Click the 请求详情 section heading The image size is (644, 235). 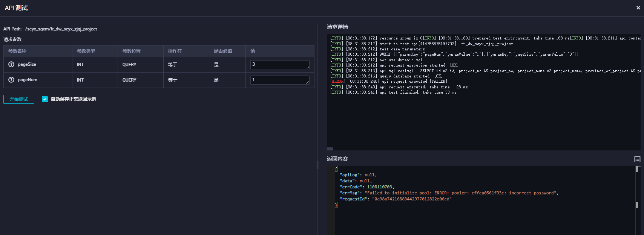(x=337, y=27)
